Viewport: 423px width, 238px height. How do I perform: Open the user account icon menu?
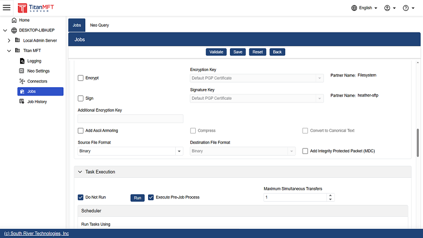(387, 8)
